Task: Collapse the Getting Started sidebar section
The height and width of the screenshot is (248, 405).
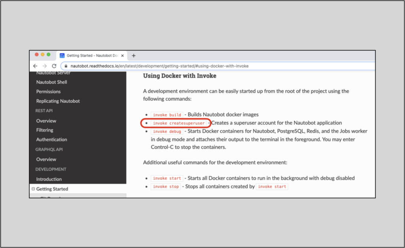Action: click(33, 189)
